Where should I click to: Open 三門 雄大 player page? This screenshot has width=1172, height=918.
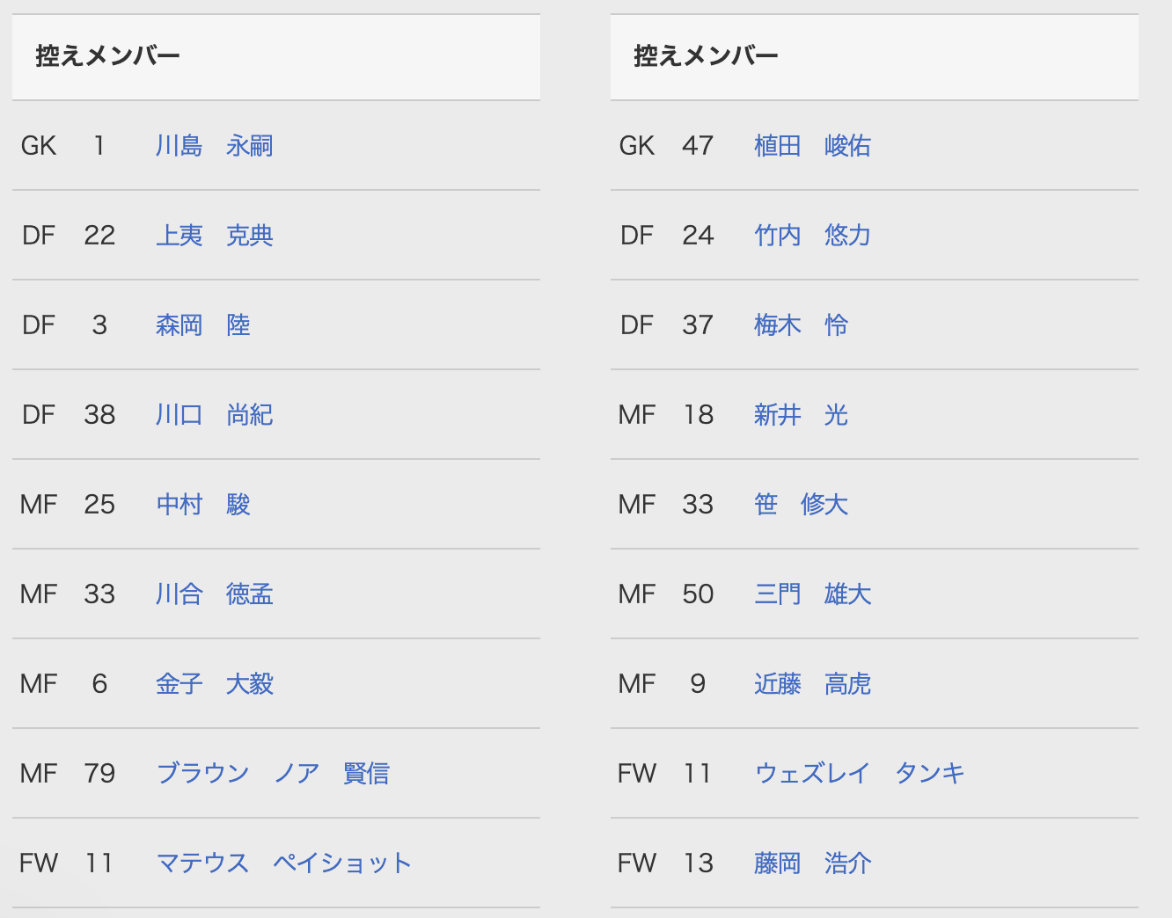(812, 594)
